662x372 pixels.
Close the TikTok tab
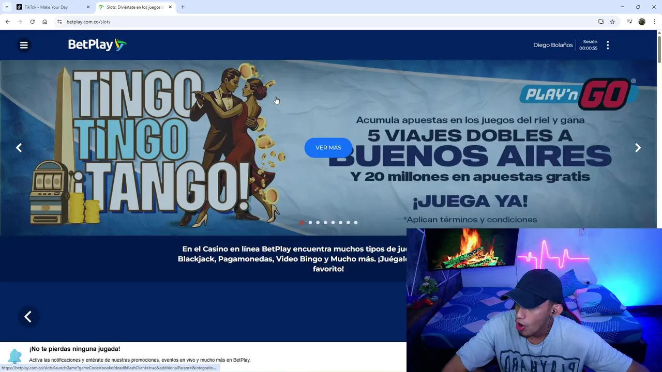pos(88,7)
